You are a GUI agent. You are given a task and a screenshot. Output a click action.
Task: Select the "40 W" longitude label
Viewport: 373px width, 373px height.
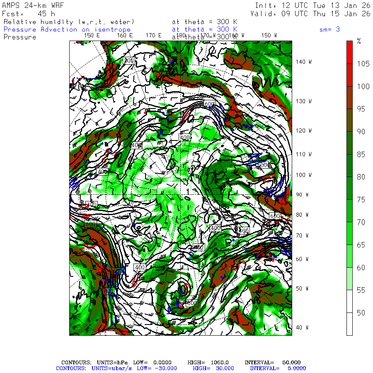(302, 327)
